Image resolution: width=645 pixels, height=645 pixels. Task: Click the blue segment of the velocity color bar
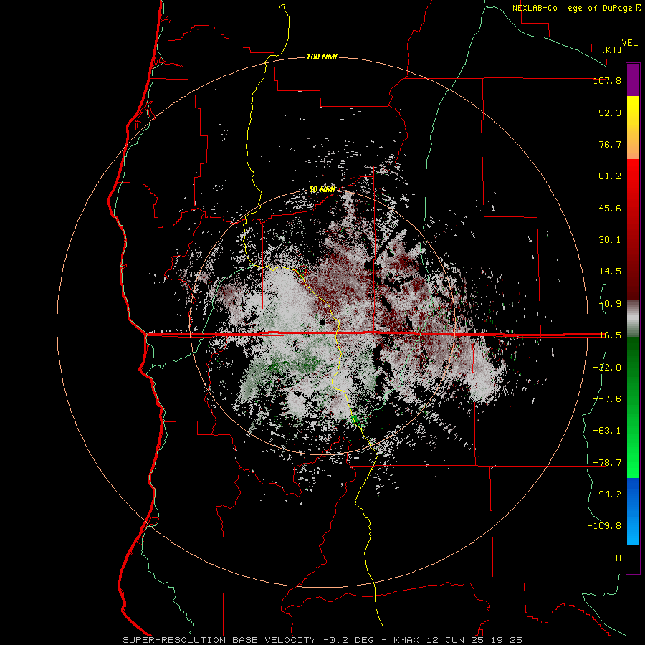pyautogui.click(x=633, y=511)
